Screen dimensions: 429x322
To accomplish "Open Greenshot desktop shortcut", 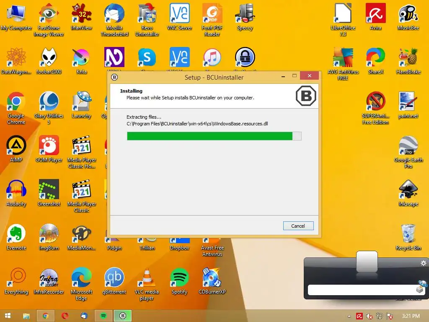I will [x=49, y=193].
